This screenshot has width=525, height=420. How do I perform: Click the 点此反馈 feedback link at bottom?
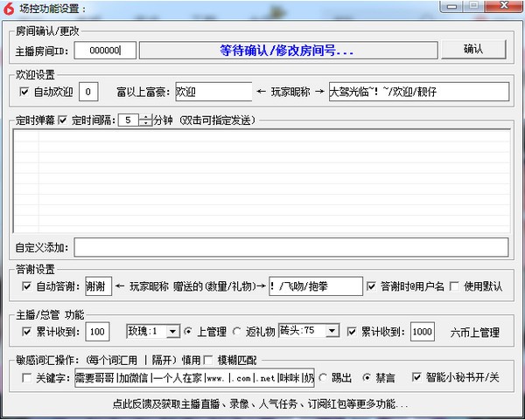click(260, 404)
